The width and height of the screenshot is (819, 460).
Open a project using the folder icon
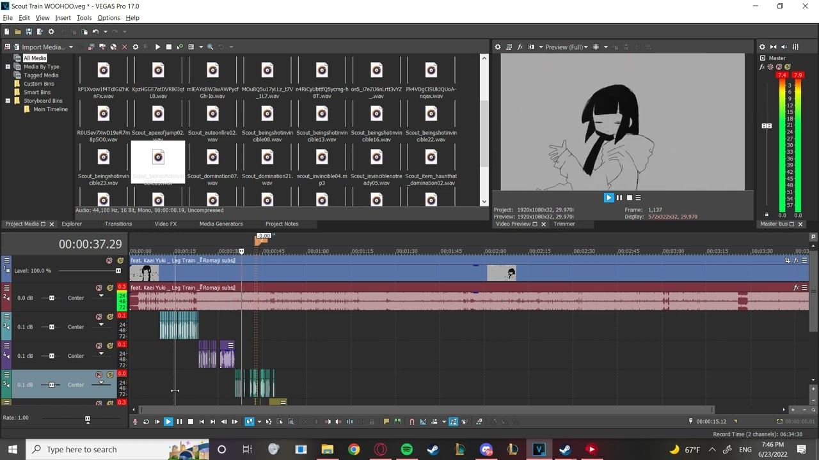click(x=18, y=31)
